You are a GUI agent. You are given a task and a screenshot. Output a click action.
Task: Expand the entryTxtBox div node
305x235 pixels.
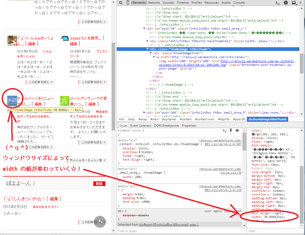coord(147,41)
